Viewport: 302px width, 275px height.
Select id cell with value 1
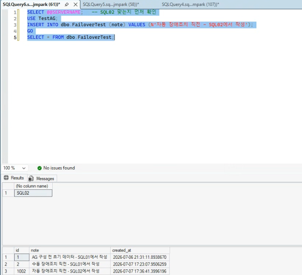(x=22, y=257)
